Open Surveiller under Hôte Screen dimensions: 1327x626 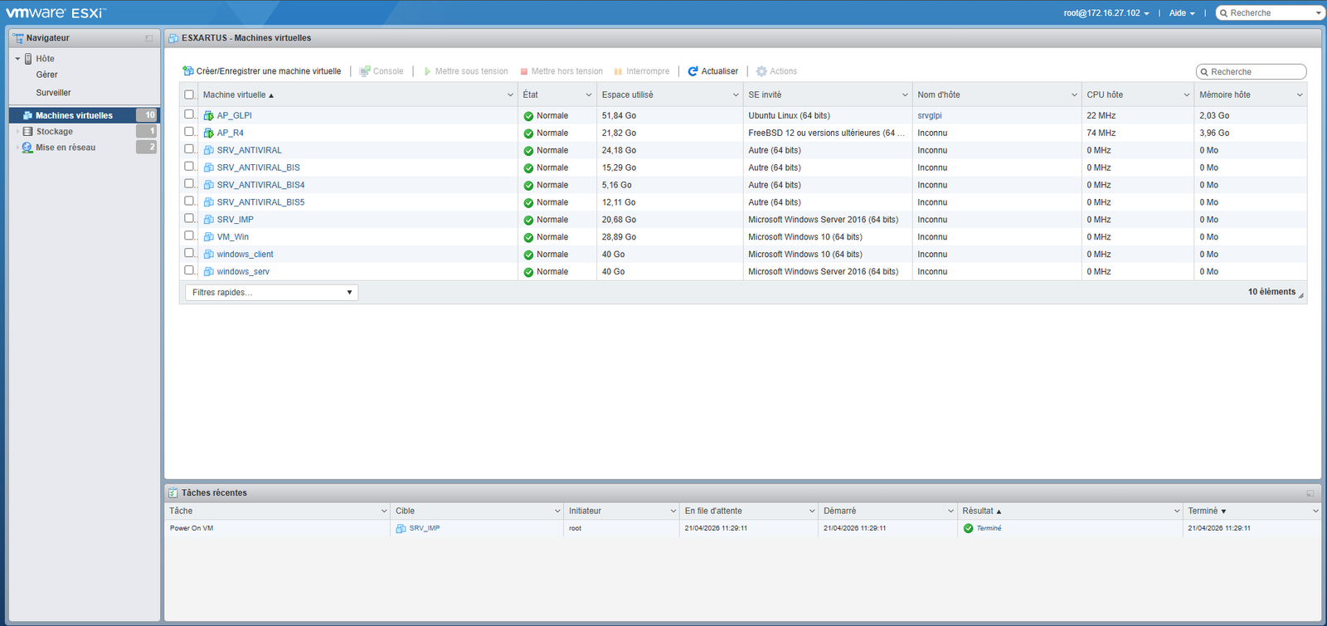(53, 93)
